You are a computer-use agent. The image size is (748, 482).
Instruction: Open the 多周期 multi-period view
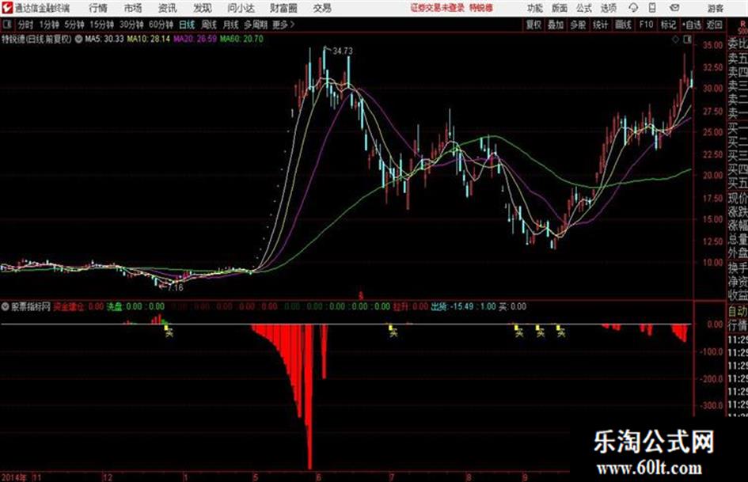click(x=256, y=25)
